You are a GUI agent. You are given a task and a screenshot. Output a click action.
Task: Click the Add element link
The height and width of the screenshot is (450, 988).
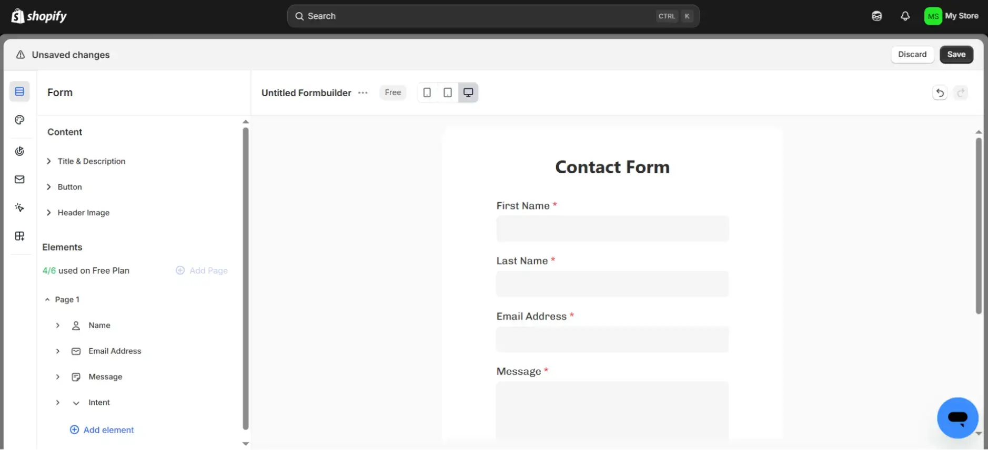point(102,430)
